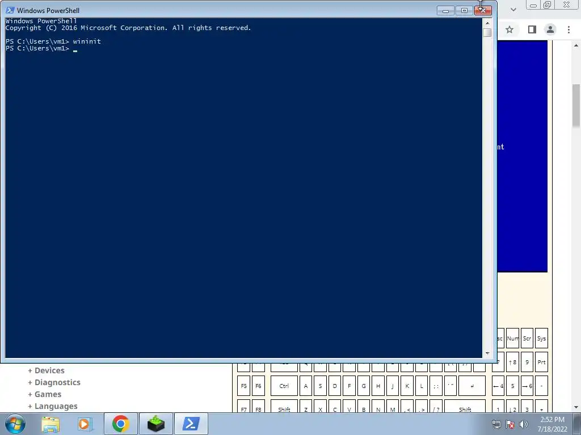The height and width of the screenshot is (435, 581).
Task: Click the F5 key on virtual keyboard
Action: tap(244, 386)
